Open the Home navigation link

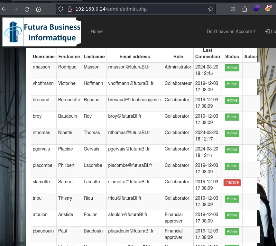tap(97, 32)
